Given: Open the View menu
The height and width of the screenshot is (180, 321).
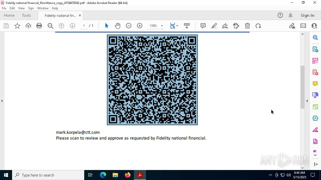Looking at the screenshot, I should (21, 8).
